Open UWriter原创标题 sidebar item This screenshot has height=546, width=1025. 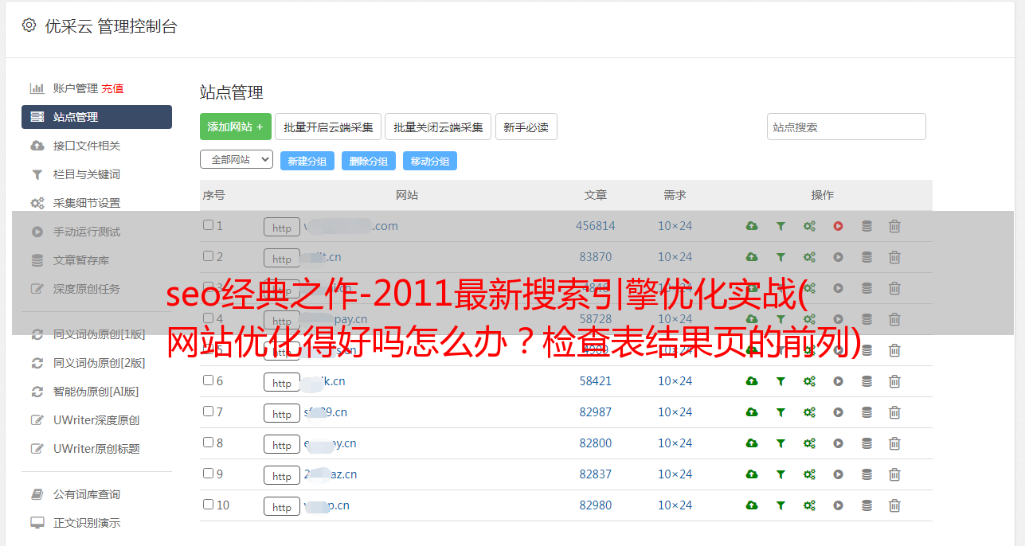tap(96, 449)
